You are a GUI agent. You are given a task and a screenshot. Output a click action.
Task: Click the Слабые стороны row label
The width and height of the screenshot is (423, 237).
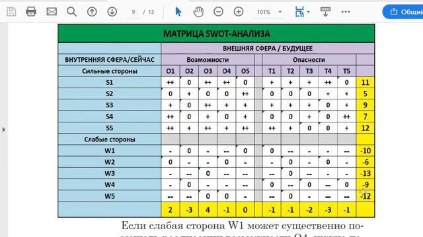pos(110,140)
